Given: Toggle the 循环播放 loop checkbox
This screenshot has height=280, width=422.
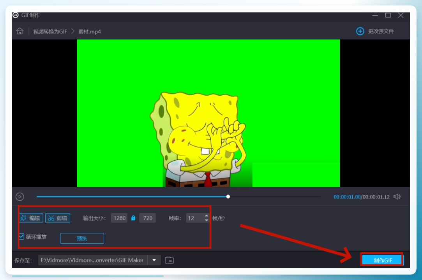Looking at the screenshot, I should click(x=21, y=236).
